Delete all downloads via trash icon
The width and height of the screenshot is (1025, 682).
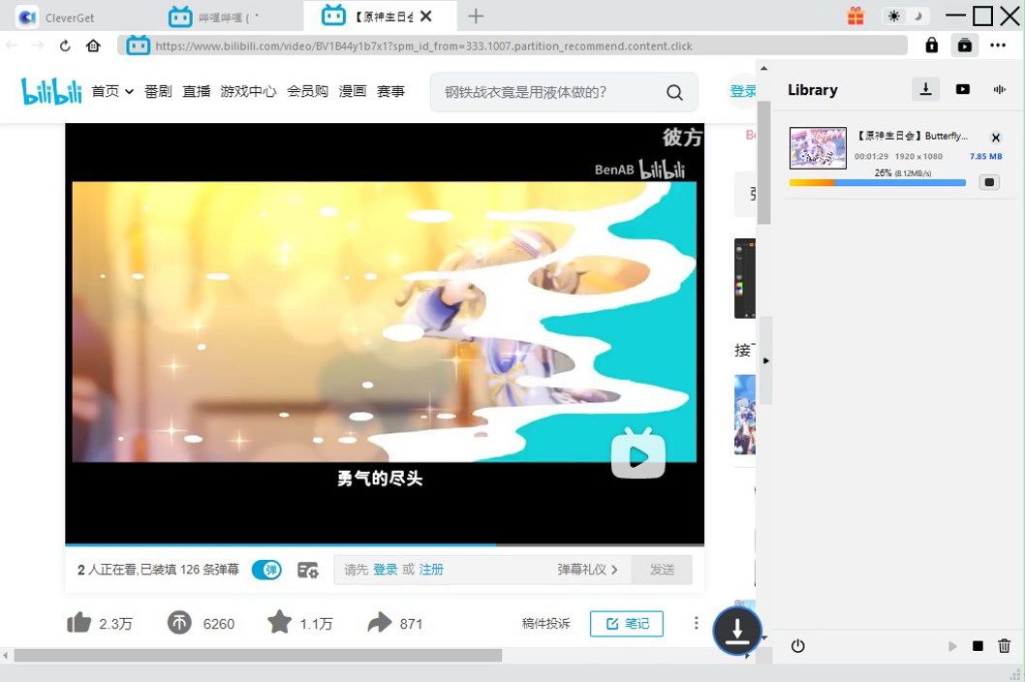tap(1005, 646)
